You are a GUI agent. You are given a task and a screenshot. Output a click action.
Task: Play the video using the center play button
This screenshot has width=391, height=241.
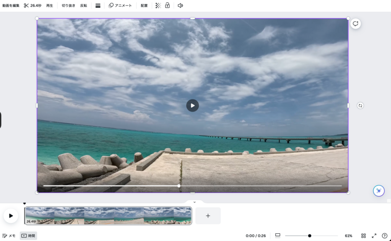[193, 106]
